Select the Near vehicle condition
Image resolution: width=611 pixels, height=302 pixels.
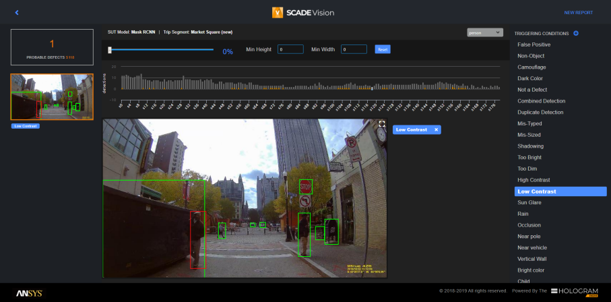tap(532, 248)
